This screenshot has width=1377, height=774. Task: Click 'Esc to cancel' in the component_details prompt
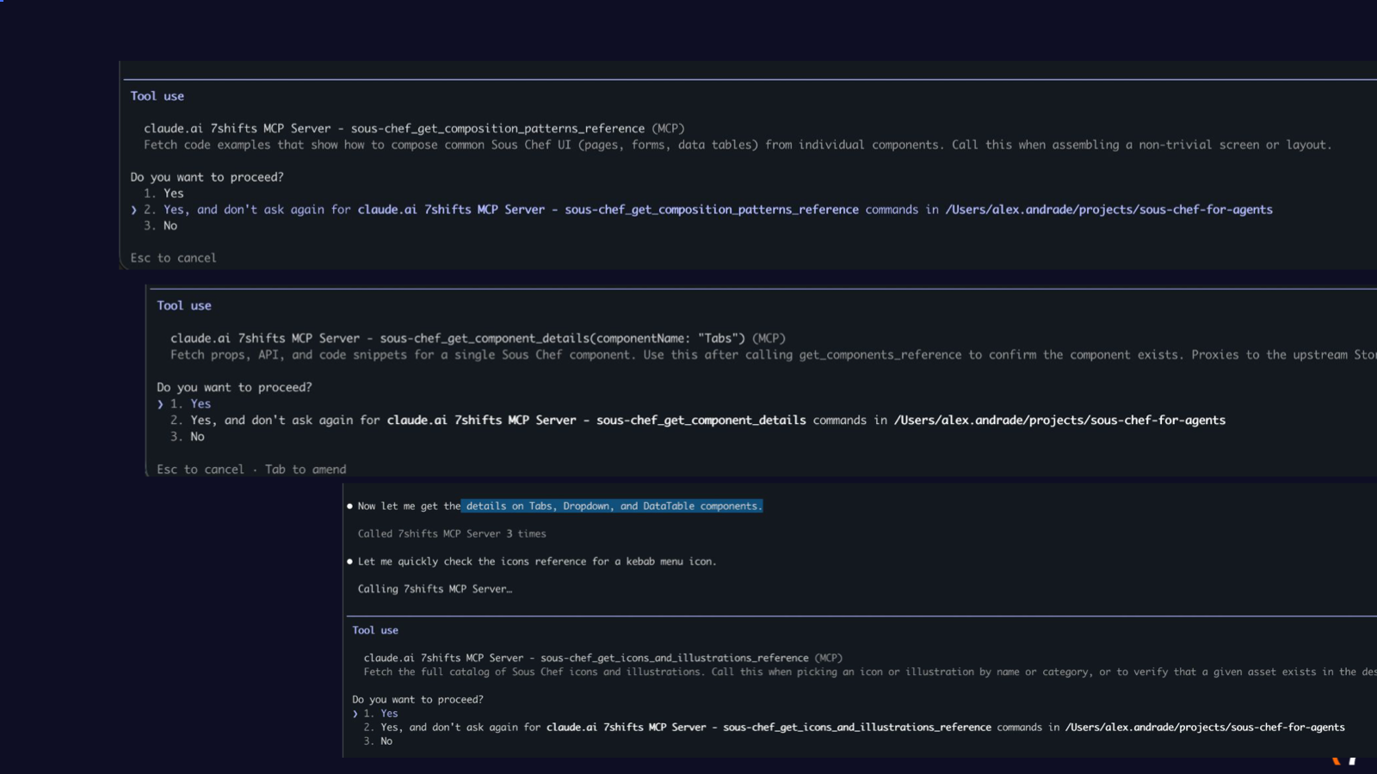[x=201, y=470]
